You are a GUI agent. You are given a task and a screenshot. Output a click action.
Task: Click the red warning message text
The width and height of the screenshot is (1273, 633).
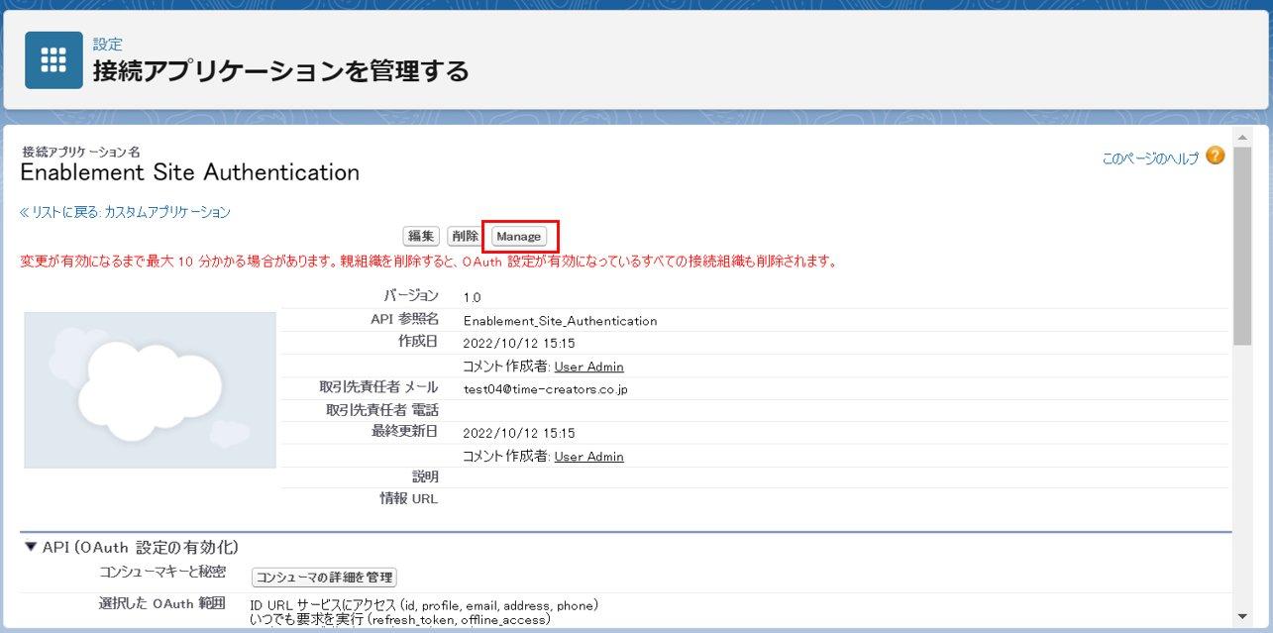pyautogui.click(x=429, y=263)
